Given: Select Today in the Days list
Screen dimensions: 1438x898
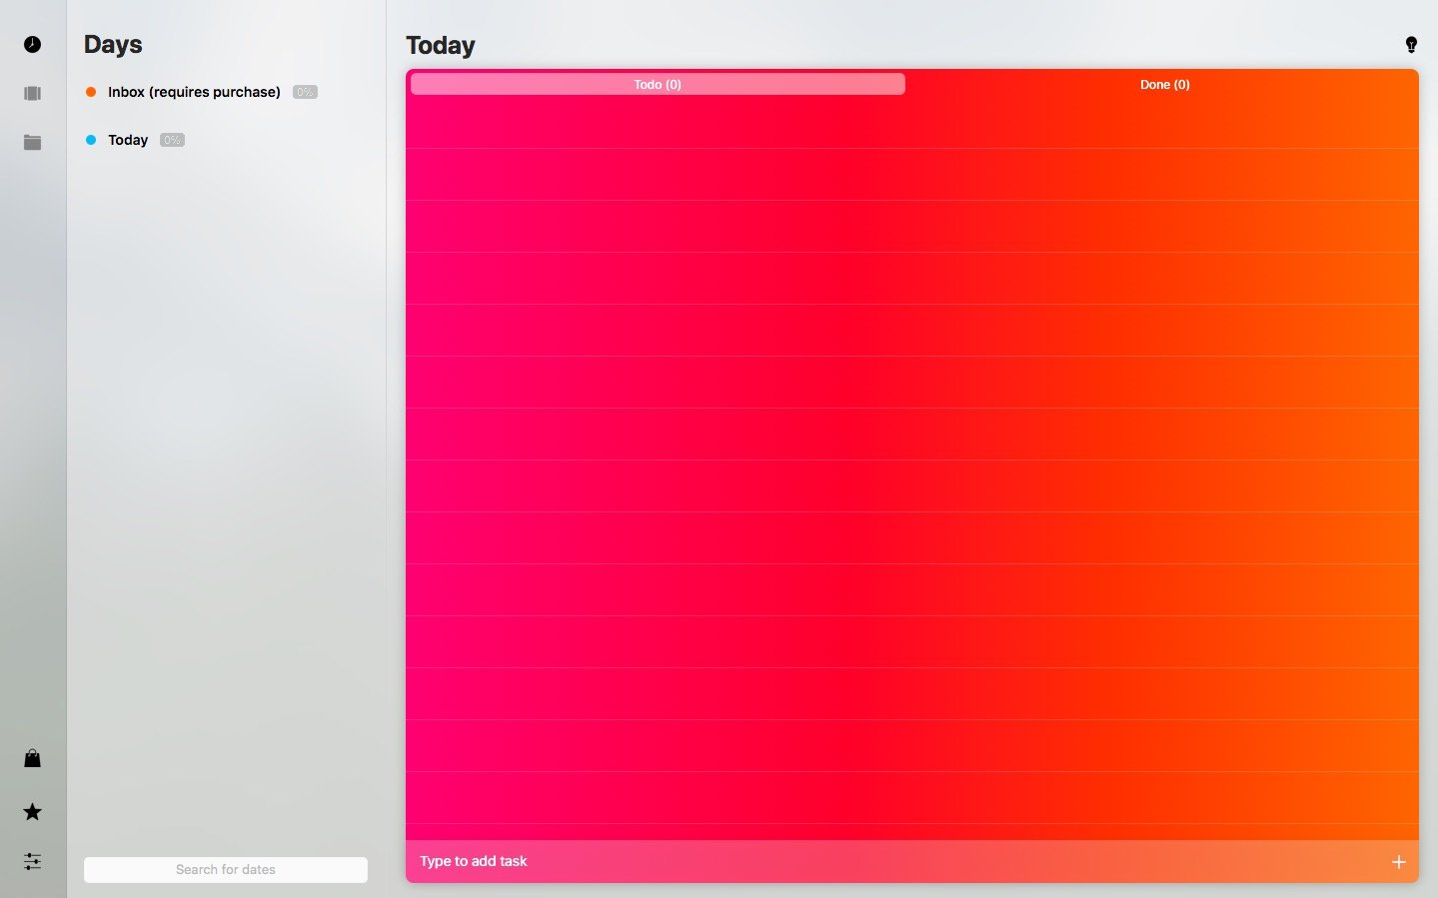Looking at the screenshot, I should coord(128,140).
